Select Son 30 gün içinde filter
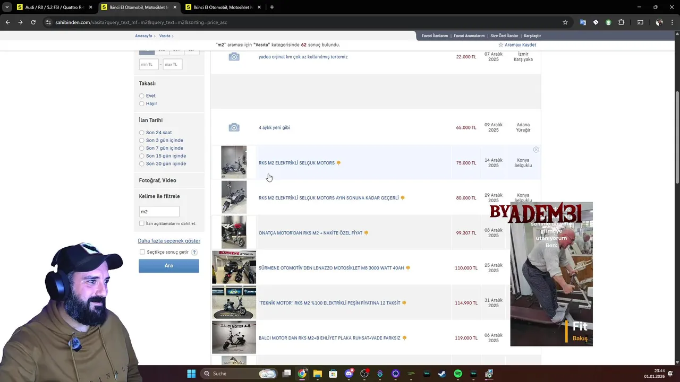The height and width of the screenshot is (382, 680). 142,163
